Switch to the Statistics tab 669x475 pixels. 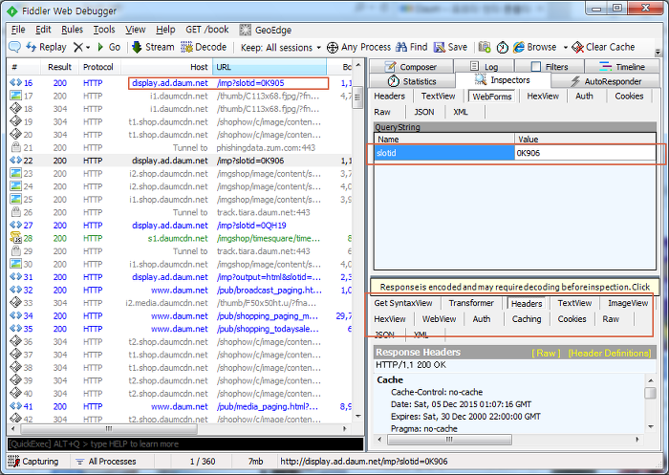click(412, 81)
